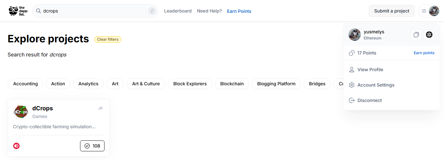This screenshot has height=160, width=444.
Task: Click the dCrops project logo
Action: click(21, 112)
